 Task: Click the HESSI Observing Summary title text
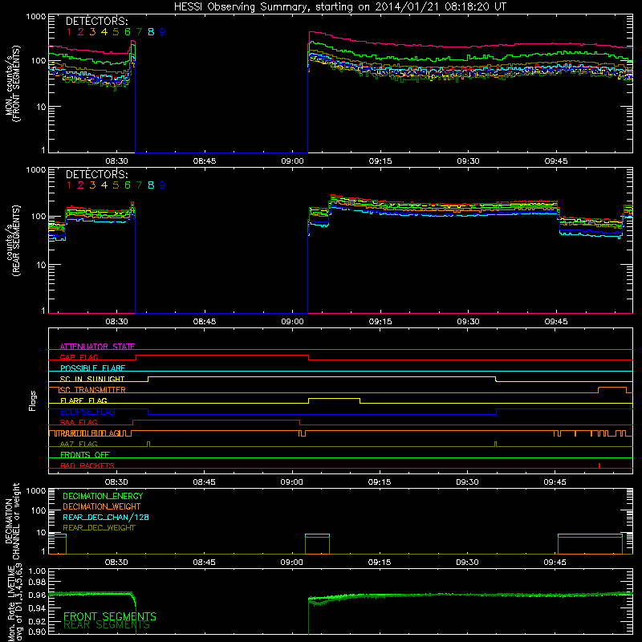(339, 7)
